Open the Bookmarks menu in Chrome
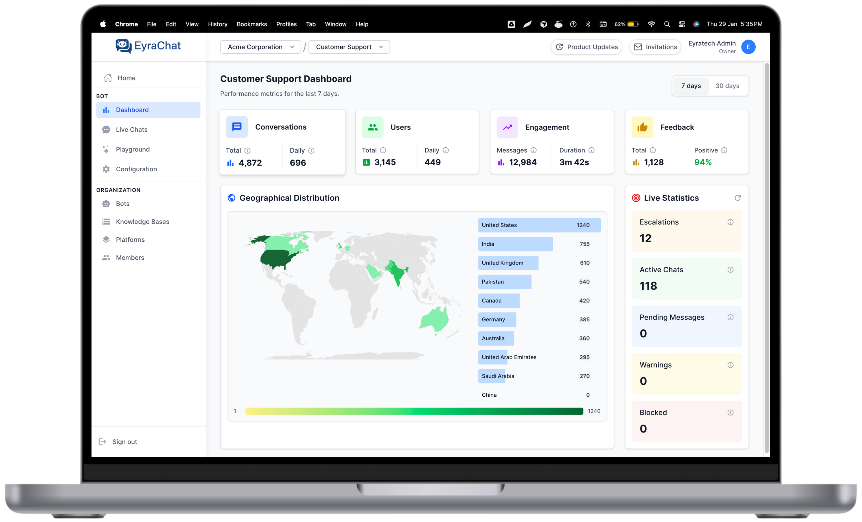This screenshot has width=862, height=522. click(x=251, y=24)
